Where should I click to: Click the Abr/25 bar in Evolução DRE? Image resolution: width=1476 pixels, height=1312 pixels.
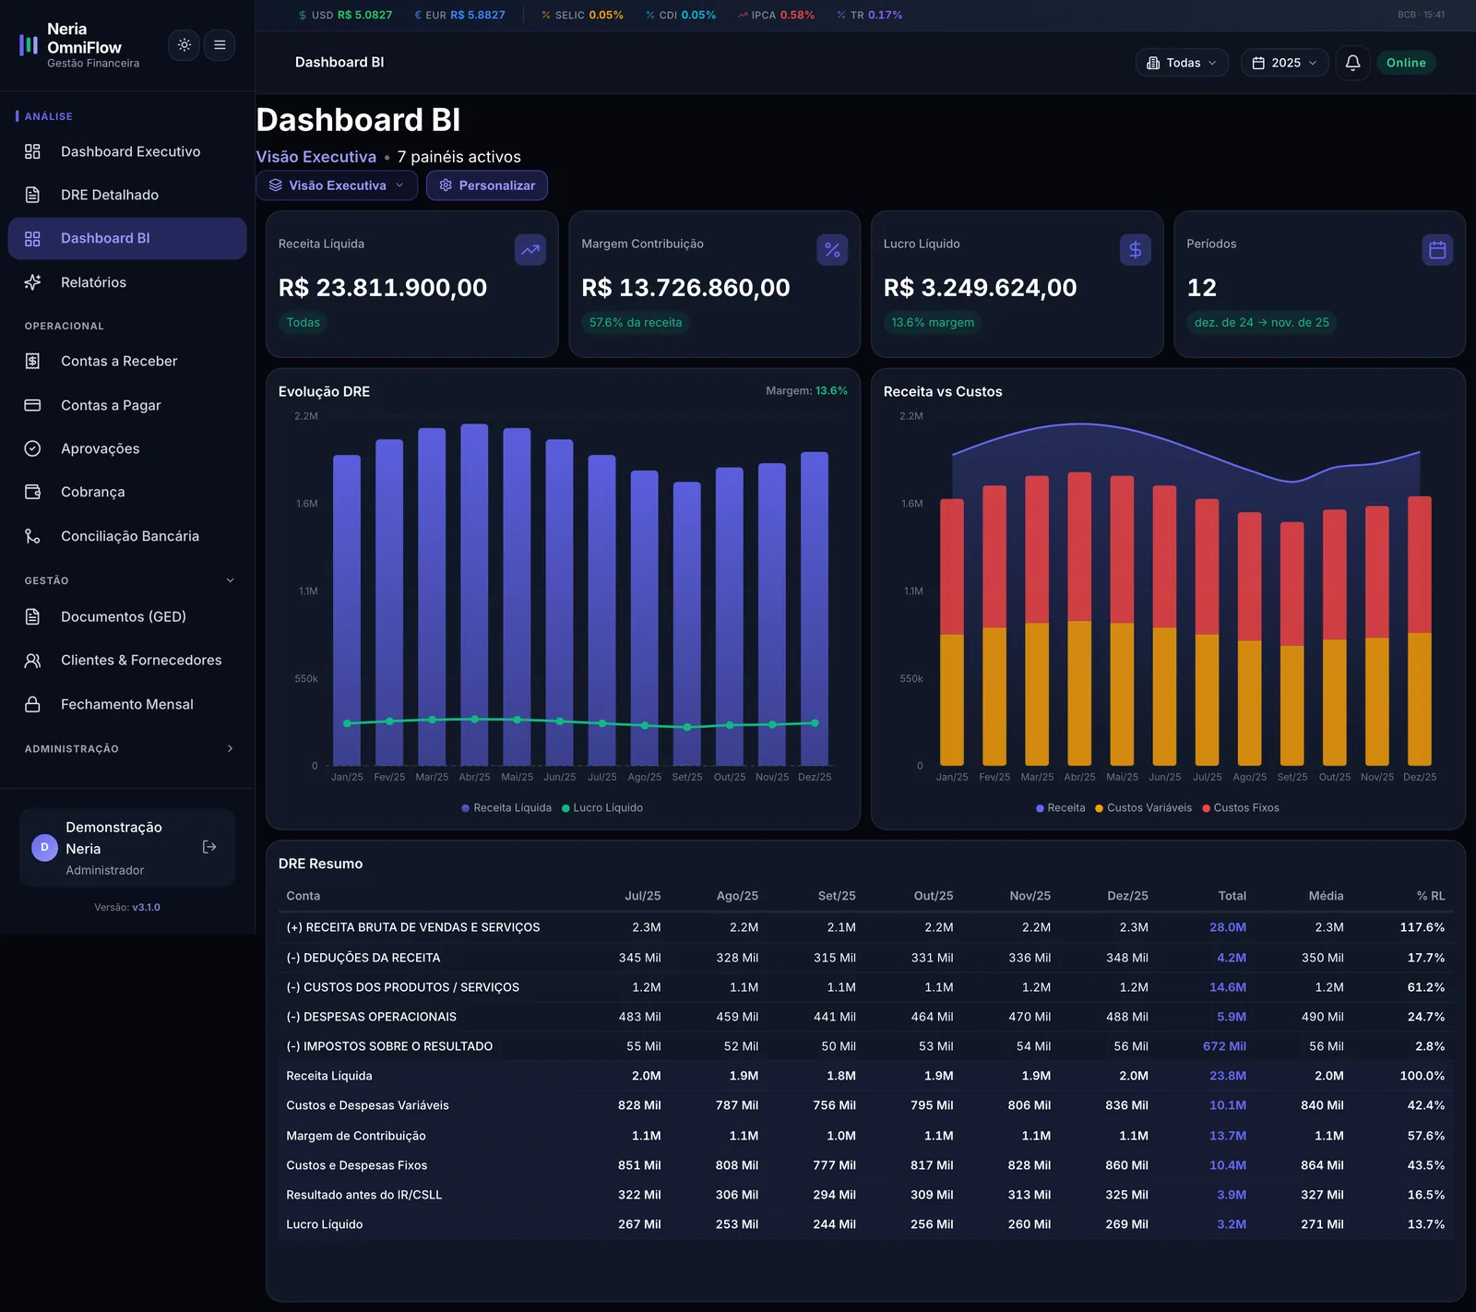(474, 594)
